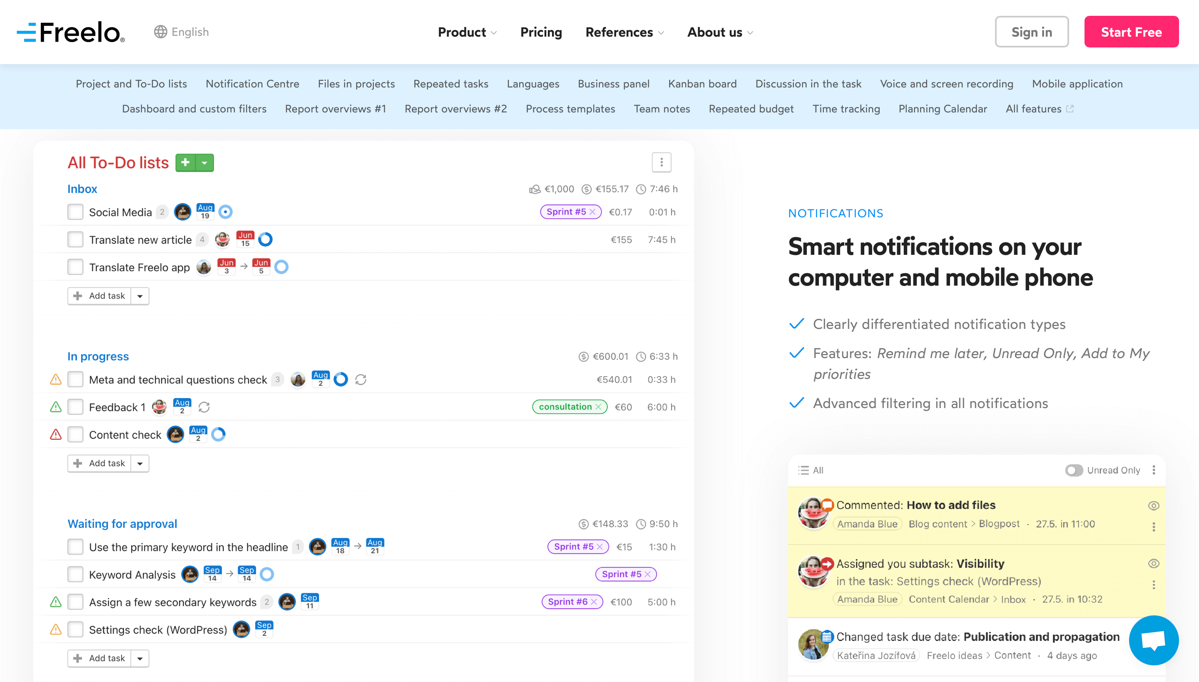Click the warning triangle icon on Content check
Image resolution: width=1199 pixels, height=682 pixels.
(56, 434)
